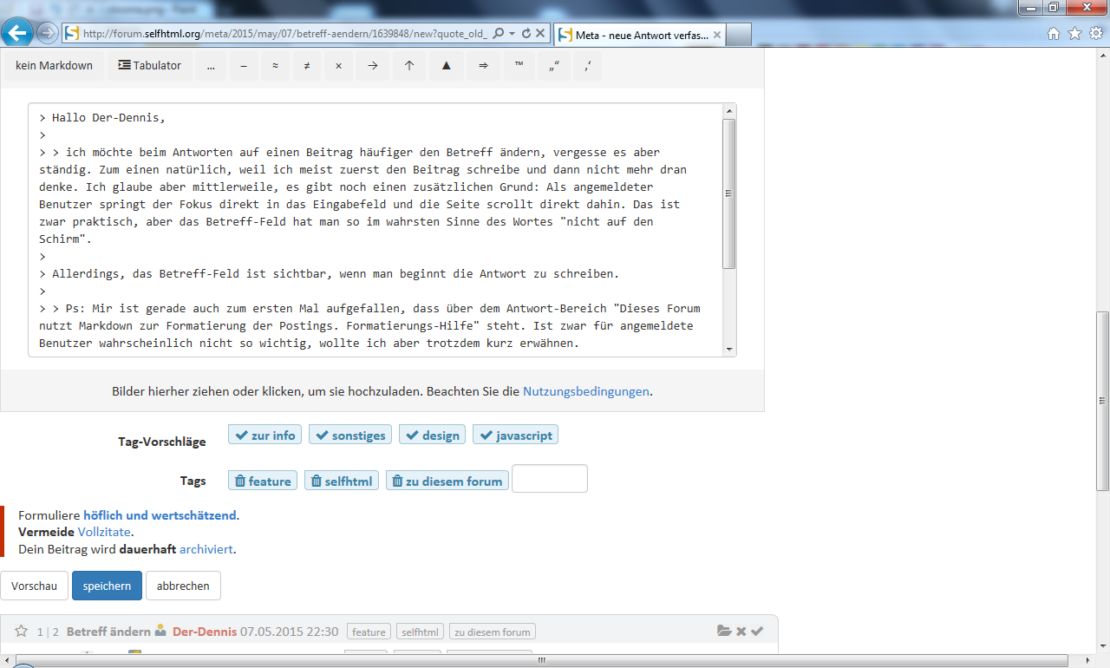The height and width of the screenshot is (668, 1110).
Task: Insert a tab with Tabulator button
Action: coord(149,65)
